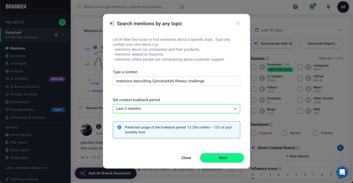The height and width of the screenshot is (183, 353).
Task: Open the lookback period dropdown
Action: 176,109
